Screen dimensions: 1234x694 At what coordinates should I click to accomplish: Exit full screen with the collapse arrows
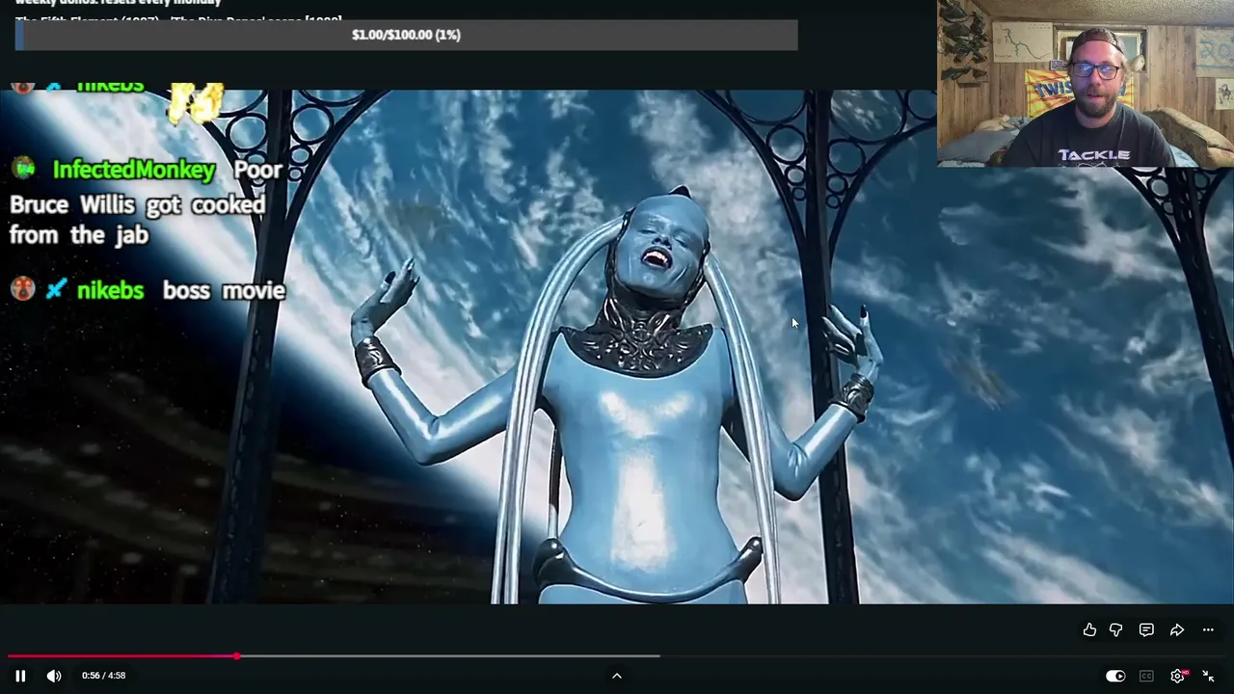point(1208,676)
